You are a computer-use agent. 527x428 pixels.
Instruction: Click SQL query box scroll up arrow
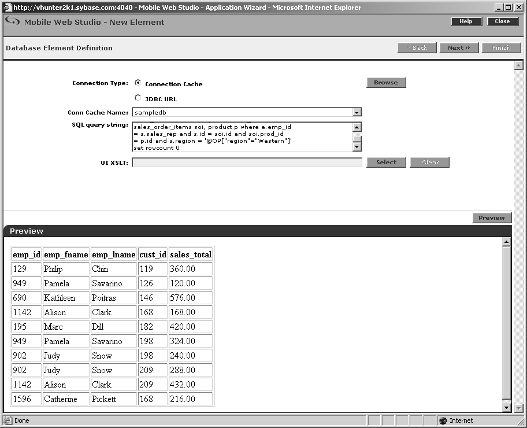point(357,127)
